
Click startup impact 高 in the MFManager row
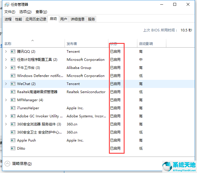(141, 100)
